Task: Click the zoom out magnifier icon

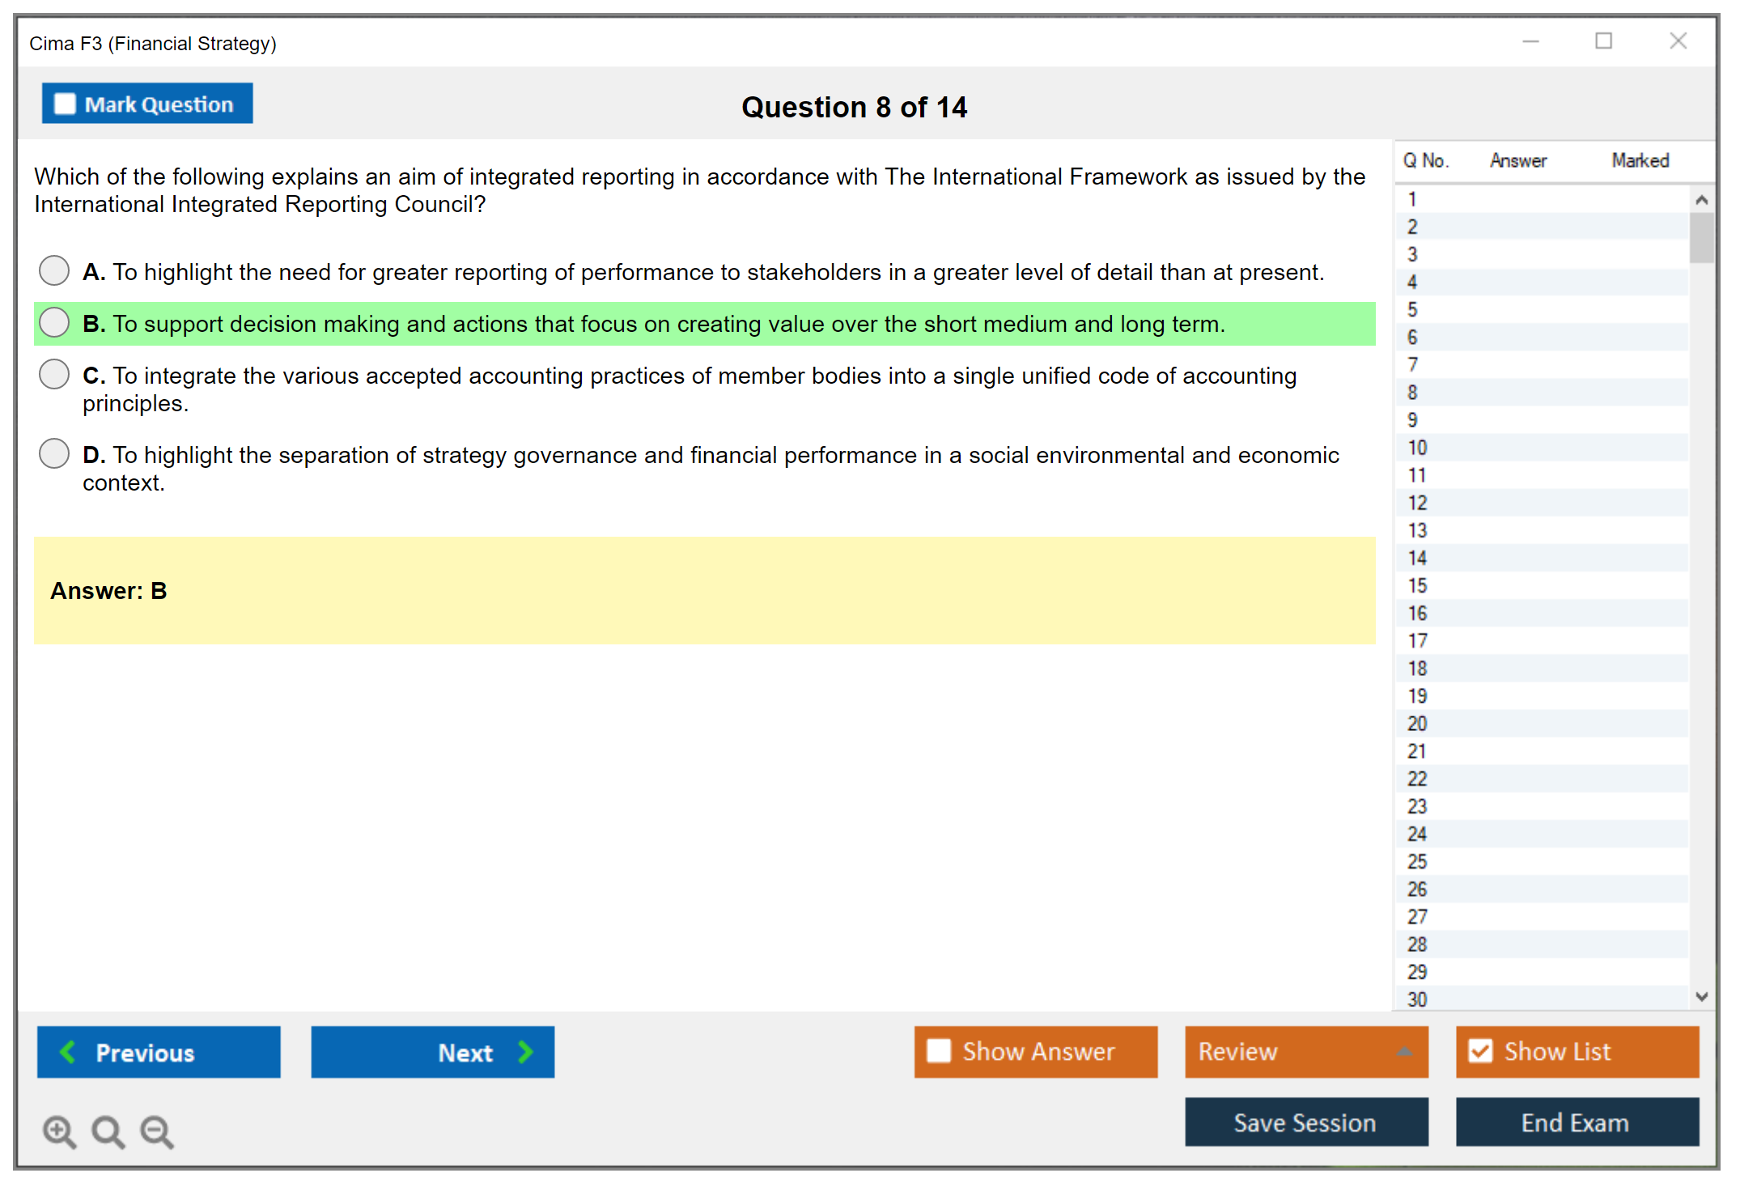Action: (x=156, y=1131)
